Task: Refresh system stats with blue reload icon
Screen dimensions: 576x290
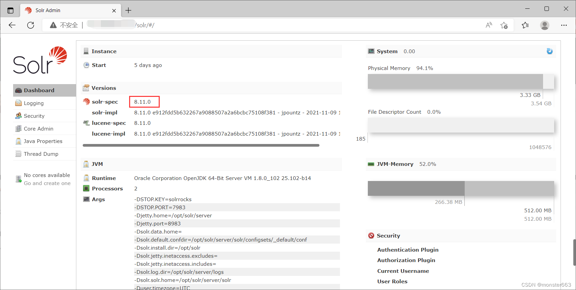Action: click(x=549, y=51)
